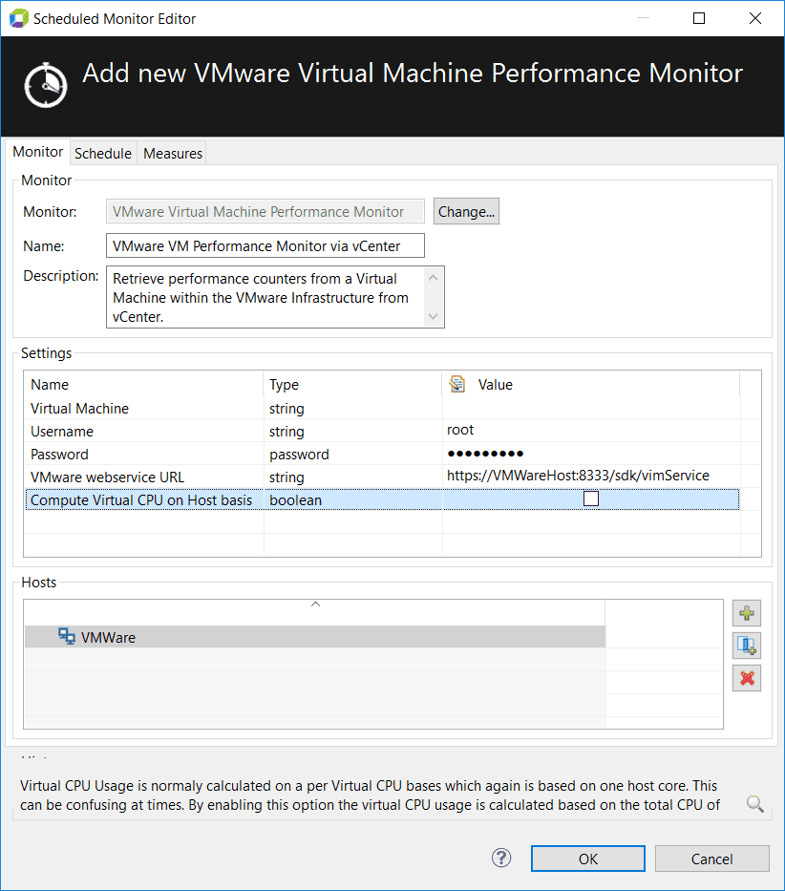
Task: Click the sort chevron atop the Hosts list
Action: tap(315, 605)
